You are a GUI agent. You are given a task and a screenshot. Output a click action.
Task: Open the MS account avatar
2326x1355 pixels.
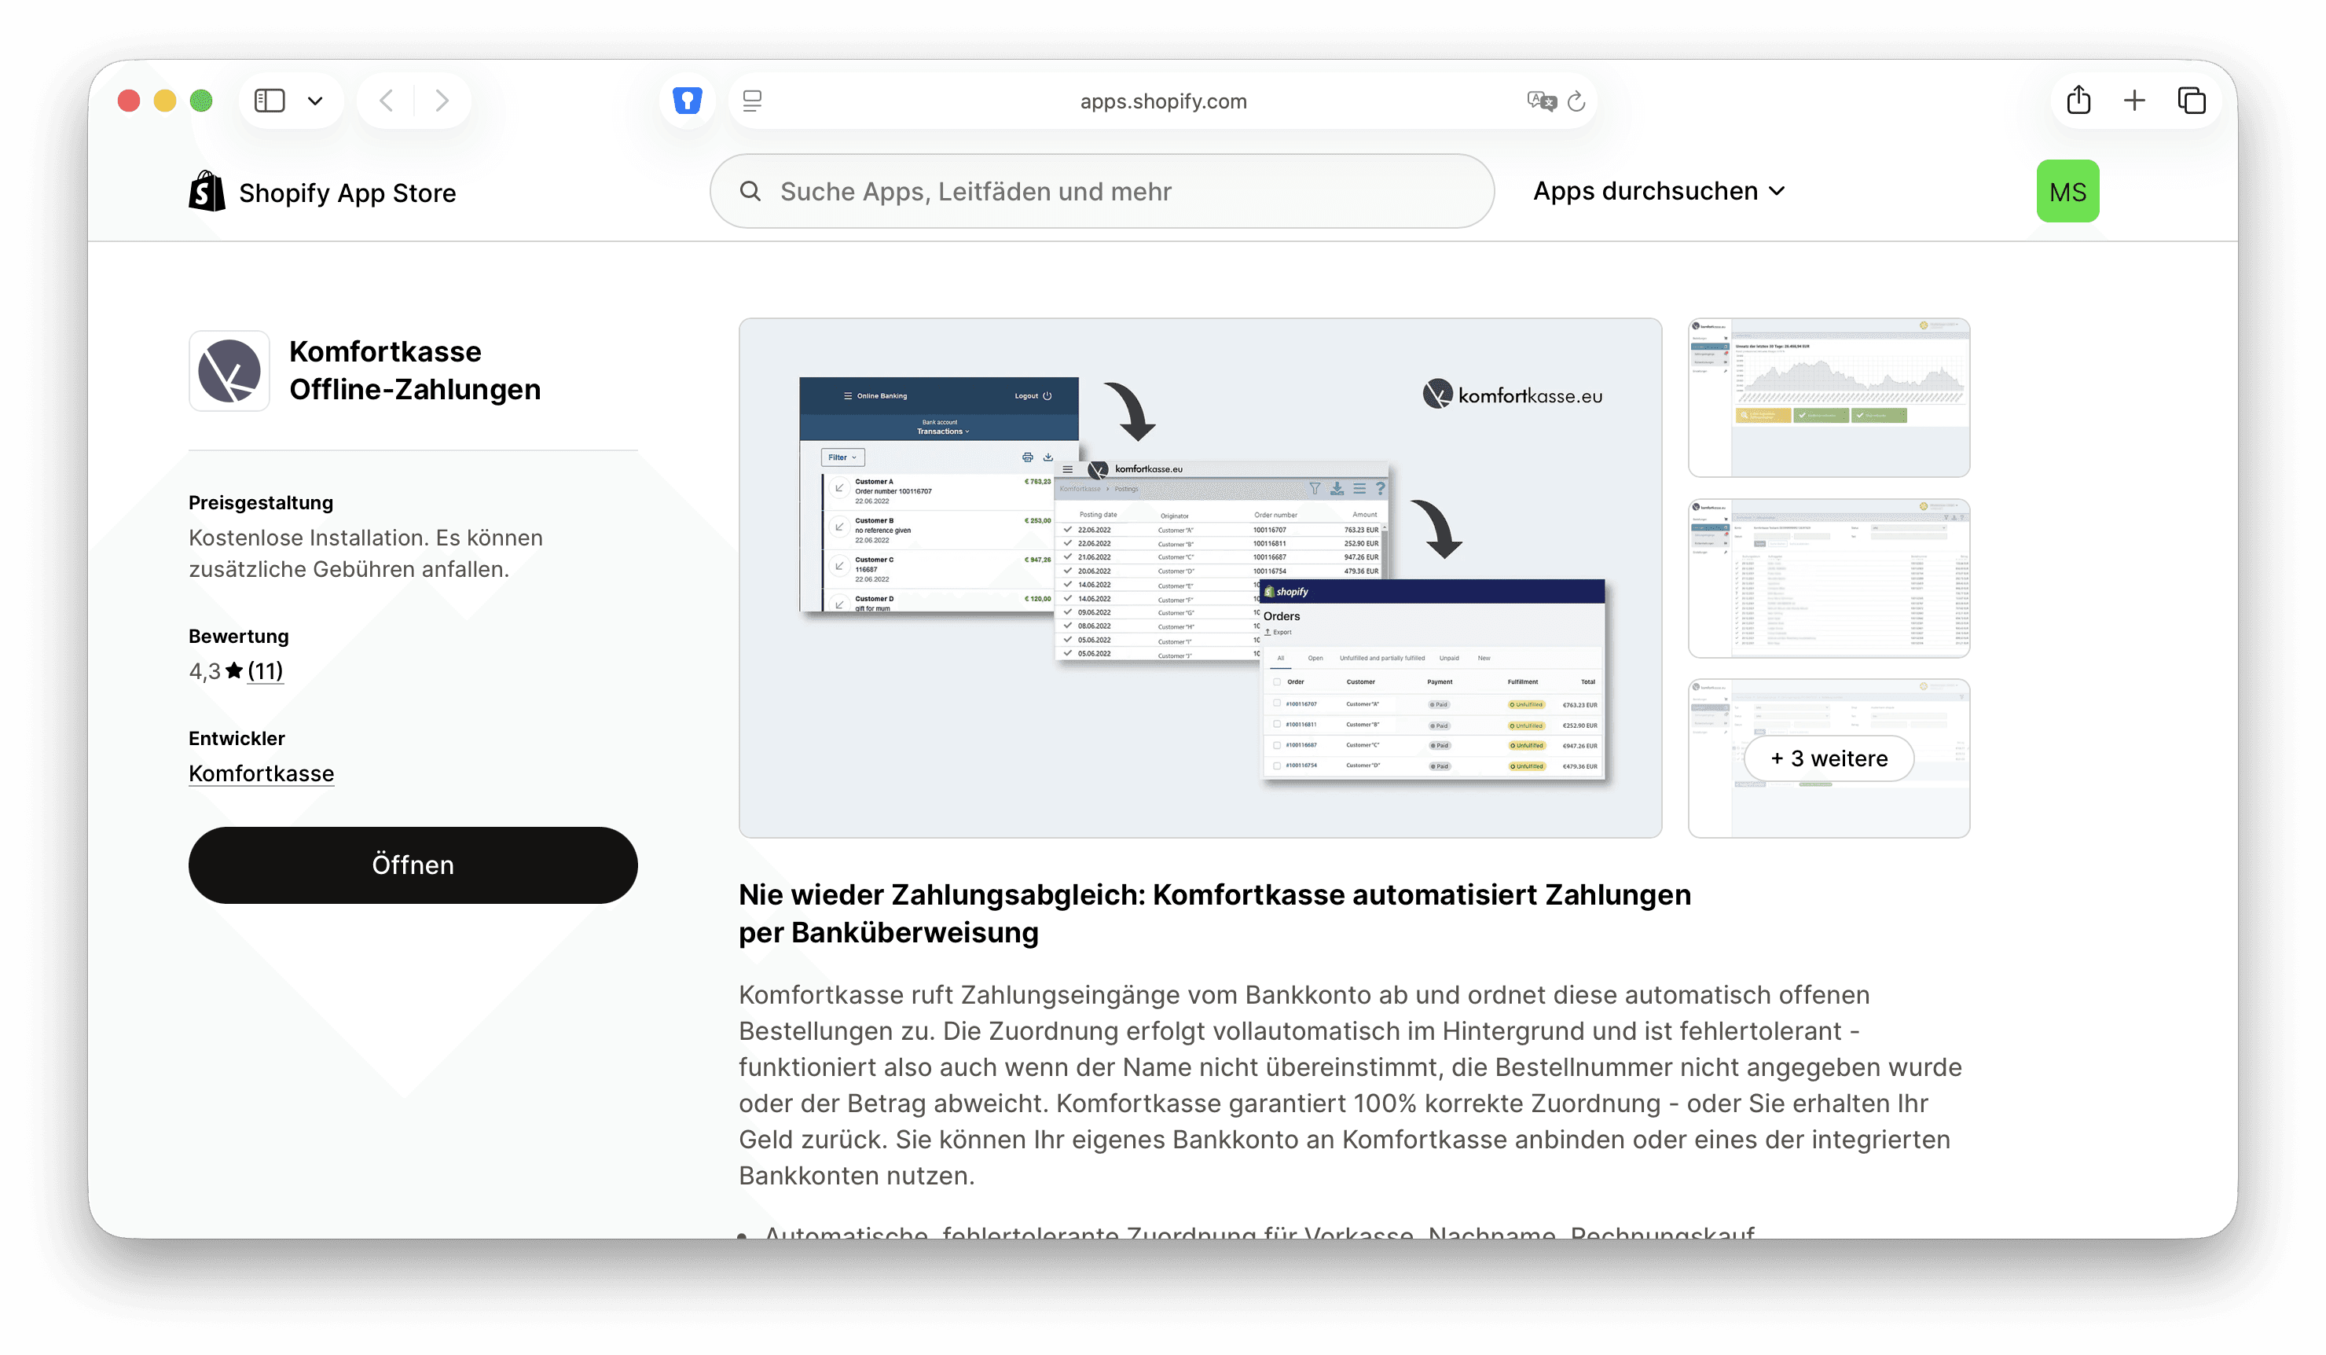(2067, 191)
